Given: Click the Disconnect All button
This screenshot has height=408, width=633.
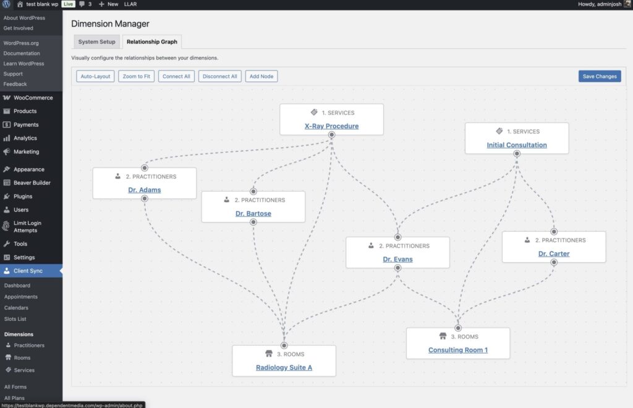Looking at the screenshot, I should (220, 77).
